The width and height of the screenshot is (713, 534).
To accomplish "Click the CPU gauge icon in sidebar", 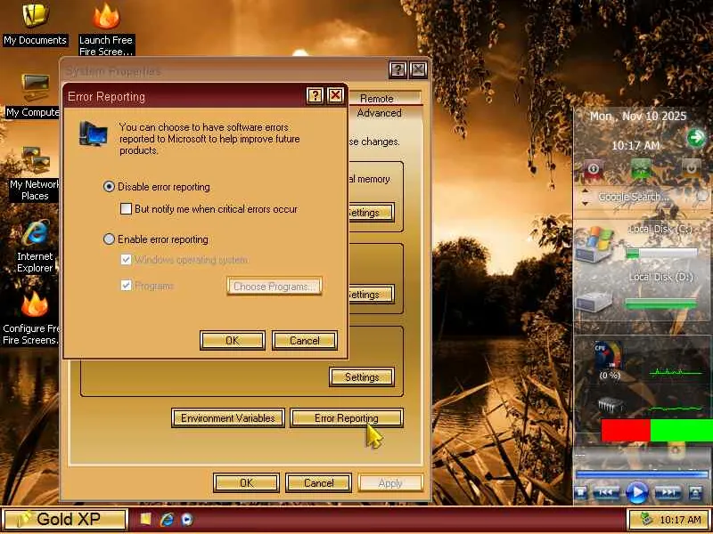I will pos(608,357).
